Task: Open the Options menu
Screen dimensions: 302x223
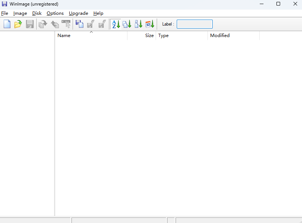Action: click(55, 13)
